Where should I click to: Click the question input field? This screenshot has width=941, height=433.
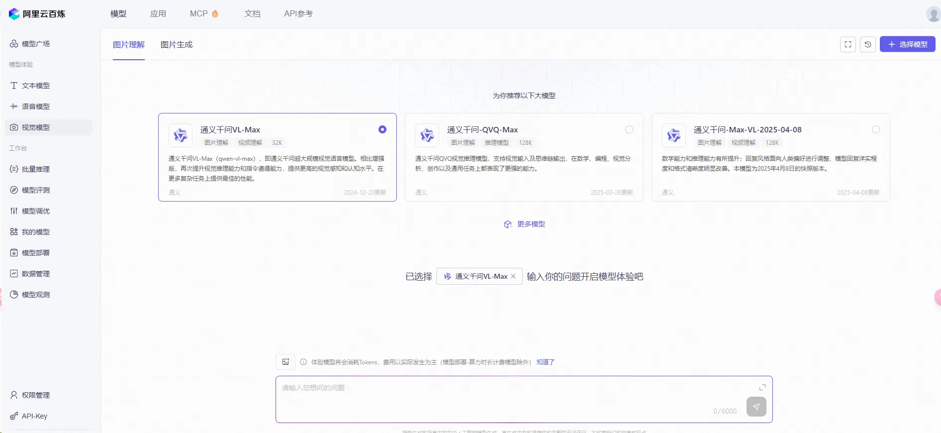524,399
